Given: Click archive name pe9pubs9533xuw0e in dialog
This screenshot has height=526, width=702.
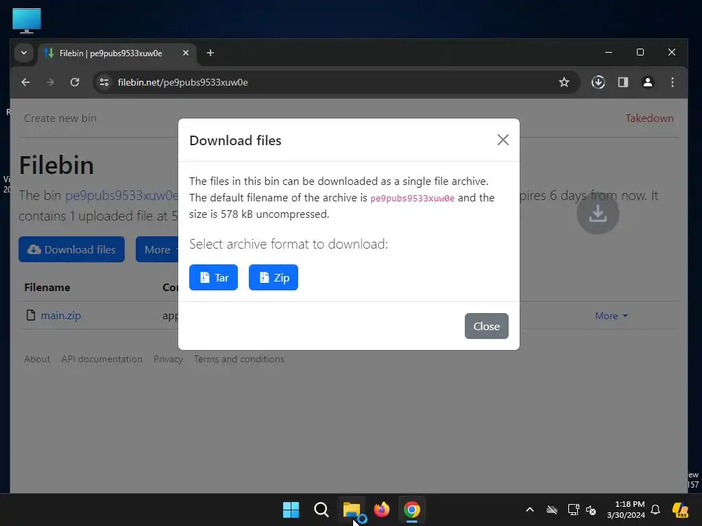Looking at the screenshot, I should click(412, 198).
